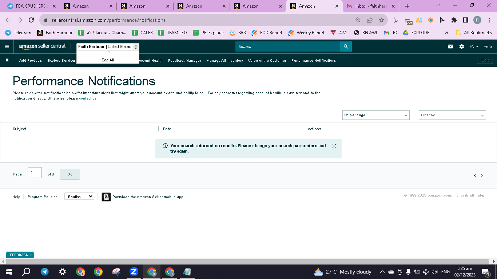
Task: Share this page from the address bar
Action: (370, 20)
